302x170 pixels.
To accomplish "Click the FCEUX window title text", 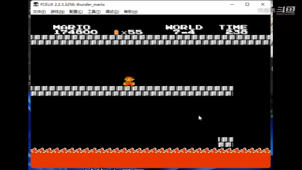I will click(72, 5).
